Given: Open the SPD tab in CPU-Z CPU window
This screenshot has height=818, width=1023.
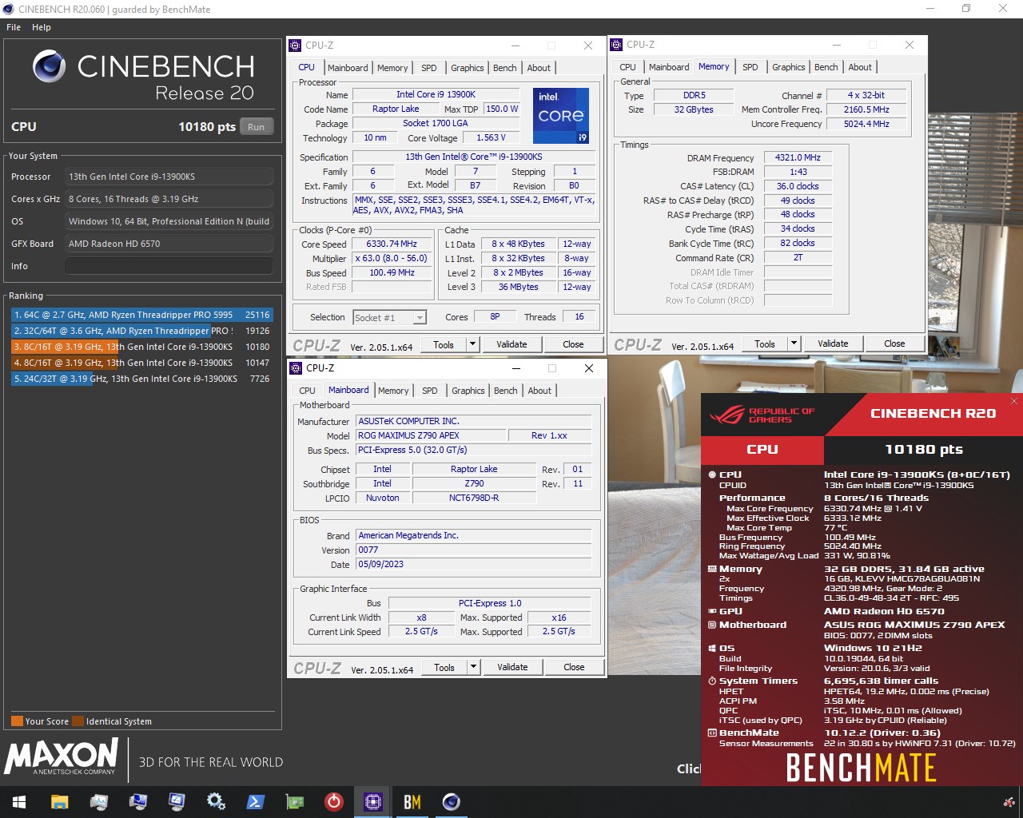Looking at the screenshot, I should tap(429, 68).
